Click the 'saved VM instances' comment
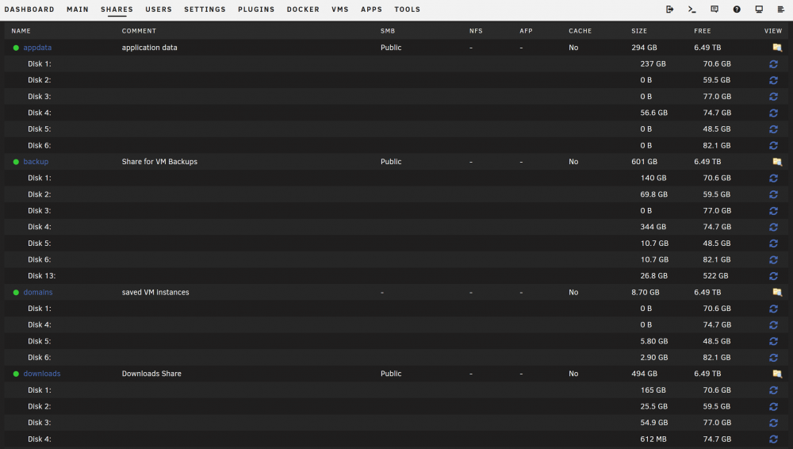Screen dimensions: 793x449 [x=155, y=292]
